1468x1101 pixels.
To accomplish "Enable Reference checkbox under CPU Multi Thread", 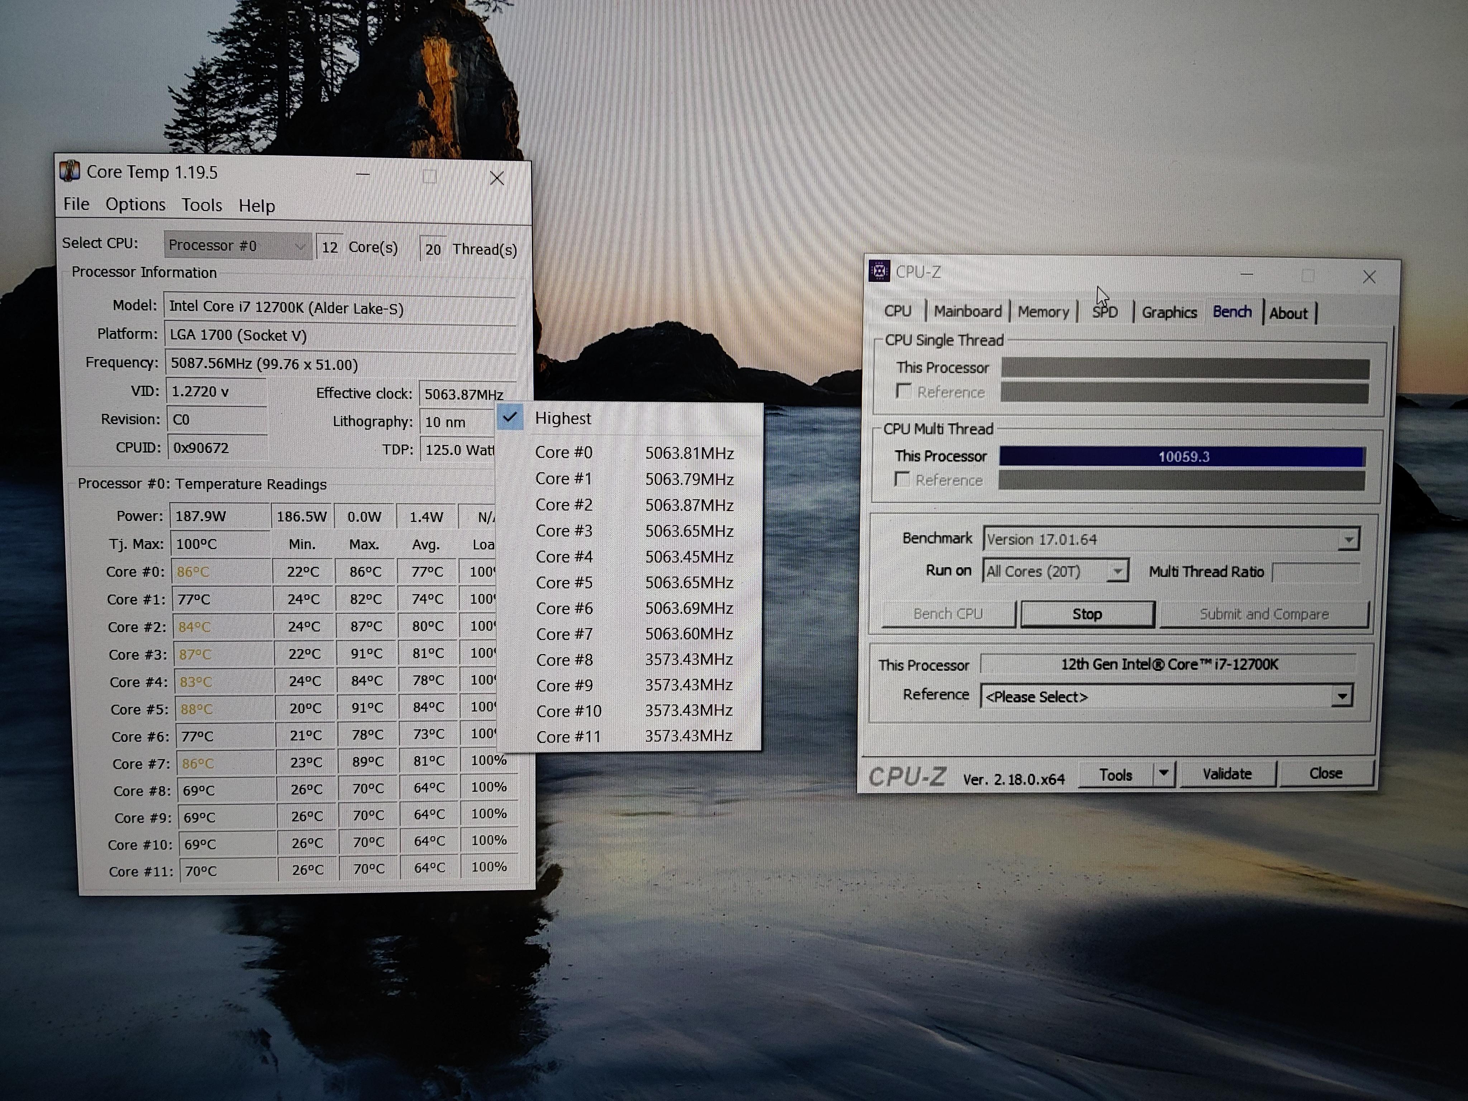I will 902,479.
